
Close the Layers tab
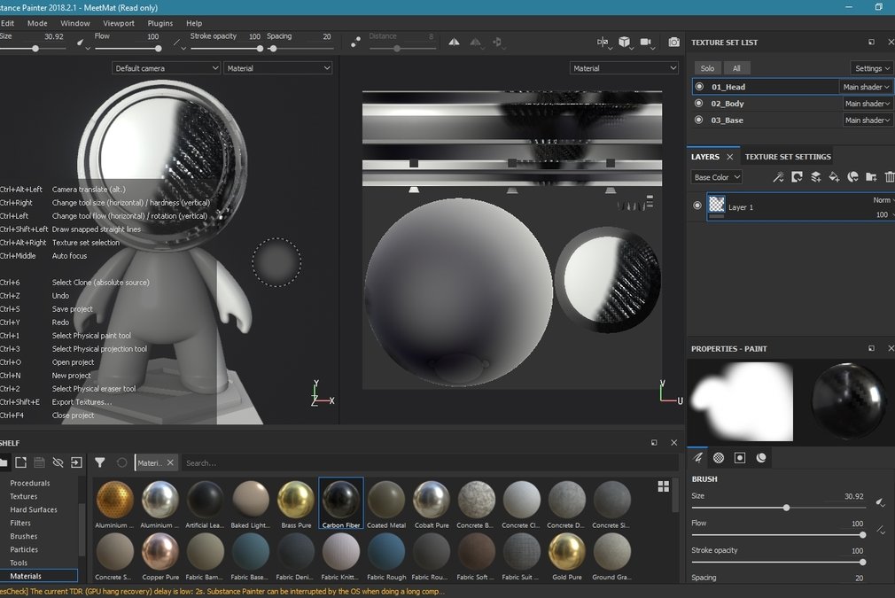pyautogui.click(x=729, y=156)
